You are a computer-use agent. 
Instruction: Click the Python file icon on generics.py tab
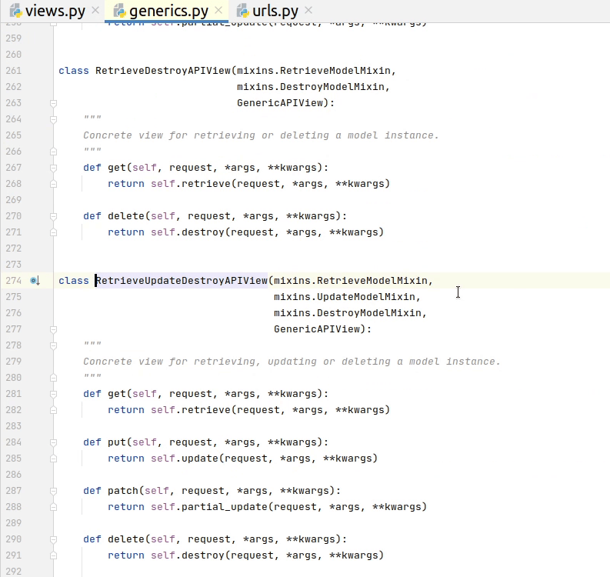point(119,11)
